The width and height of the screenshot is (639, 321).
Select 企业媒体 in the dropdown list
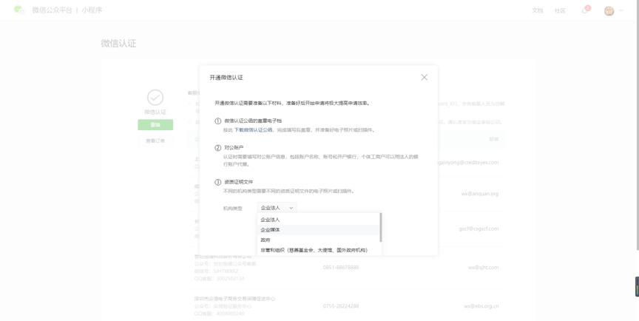coord(318,230)
